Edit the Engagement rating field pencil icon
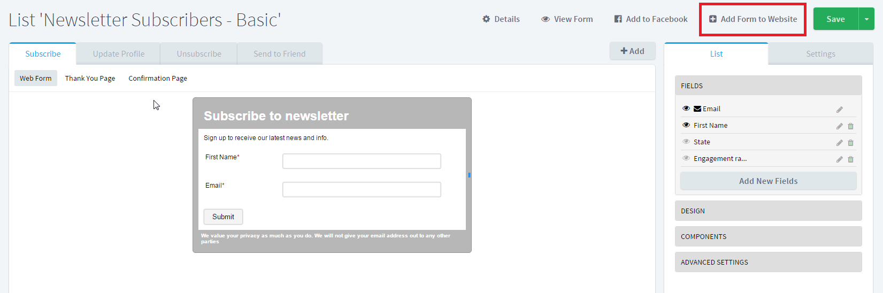This screenshot has height=293, width=883. [840, 159]
